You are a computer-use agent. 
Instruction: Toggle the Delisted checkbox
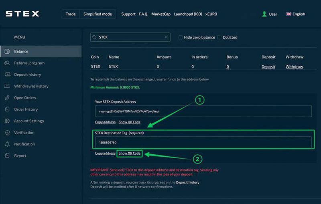[219, 37]
